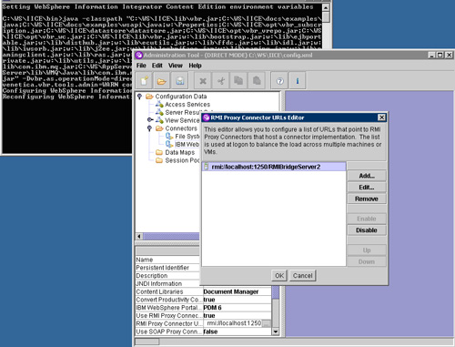Open the View menu
Viewport: 455px width, 347px height.
point(176,66)
